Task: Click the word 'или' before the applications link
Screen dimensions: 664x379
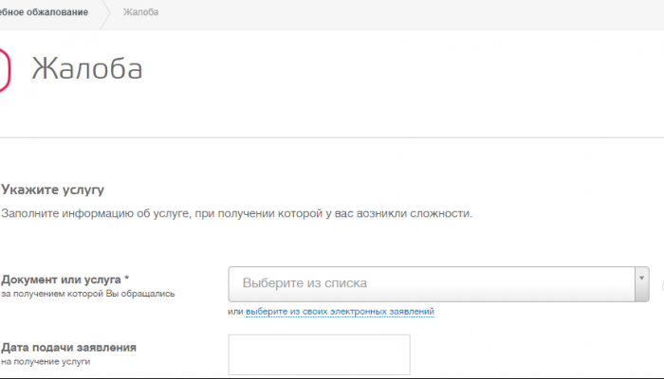Action: tap(235, 312)
